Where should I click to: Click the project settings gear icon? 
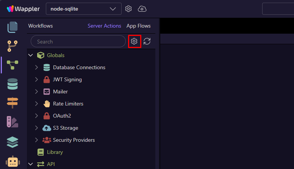pos(128,9)
